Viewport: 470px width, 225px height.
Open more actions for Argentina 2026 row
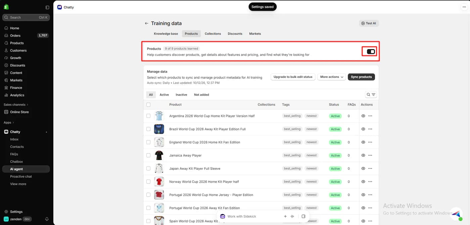click(370, 116)
